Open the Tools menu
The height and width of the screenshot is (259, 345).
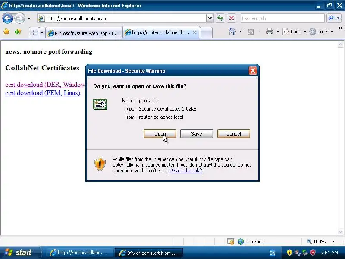pos(321,32)
